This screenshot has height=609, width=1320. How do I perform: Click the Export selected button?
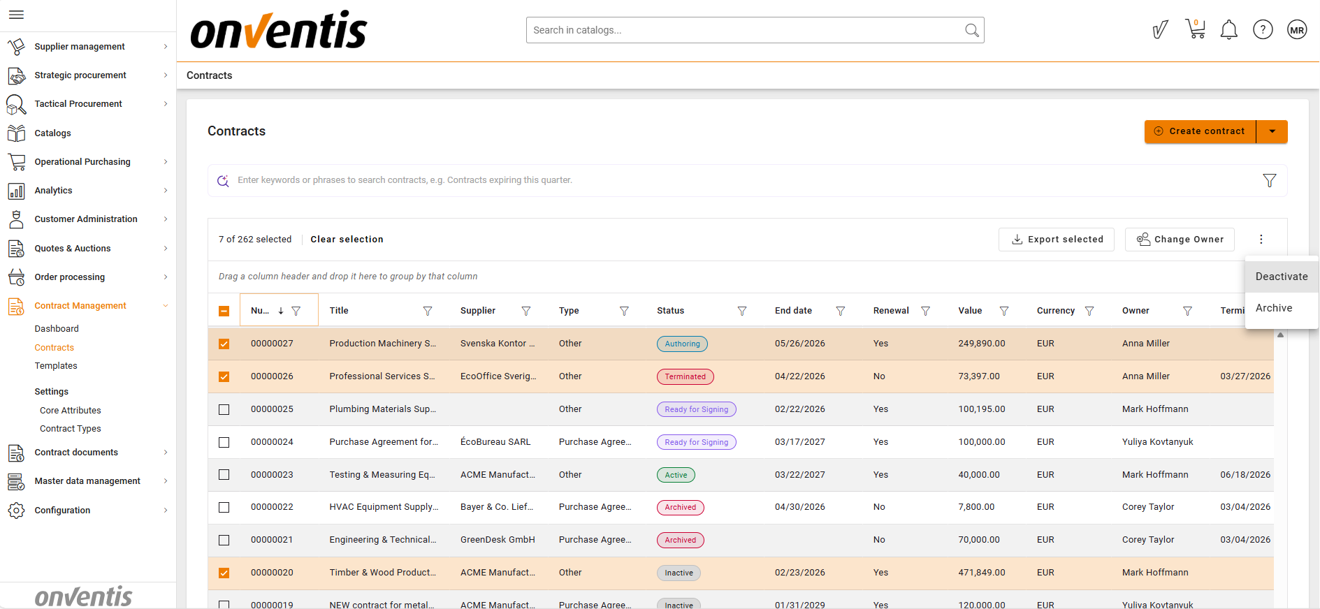coord(1057,240)
